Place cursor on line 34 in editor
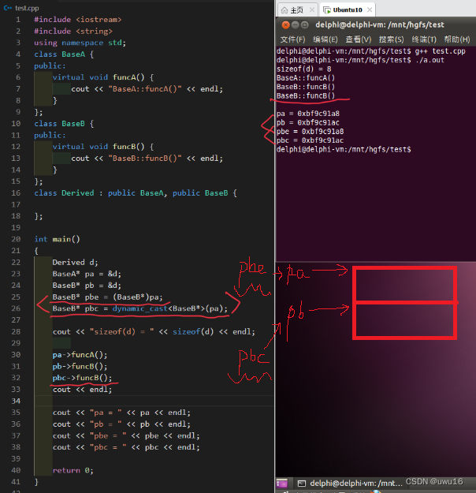The image size is (476, 493). pyautogui.click(x=154, y=401)
